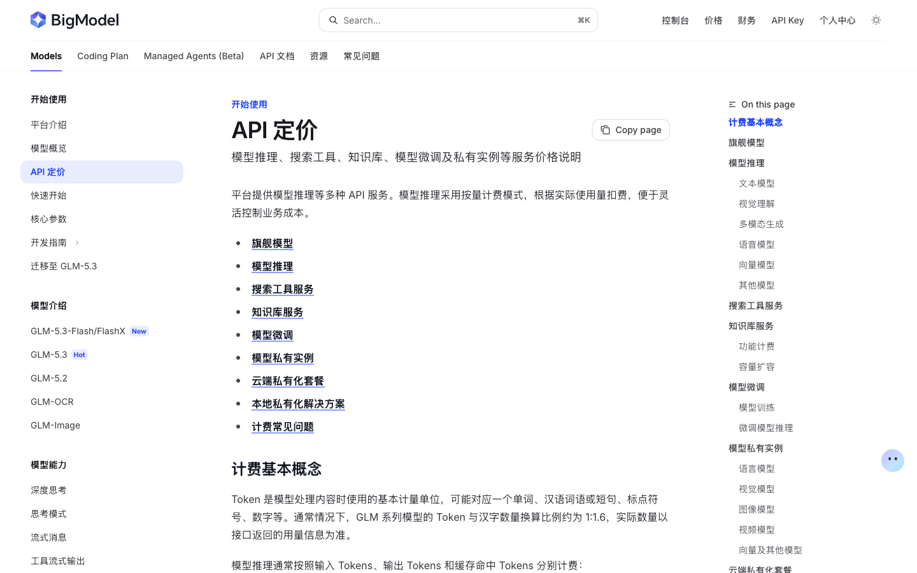The width and height of the screenshot is (917, 573).
Task: Go to the API 文档 tab
Action: (x=277, y=56)
